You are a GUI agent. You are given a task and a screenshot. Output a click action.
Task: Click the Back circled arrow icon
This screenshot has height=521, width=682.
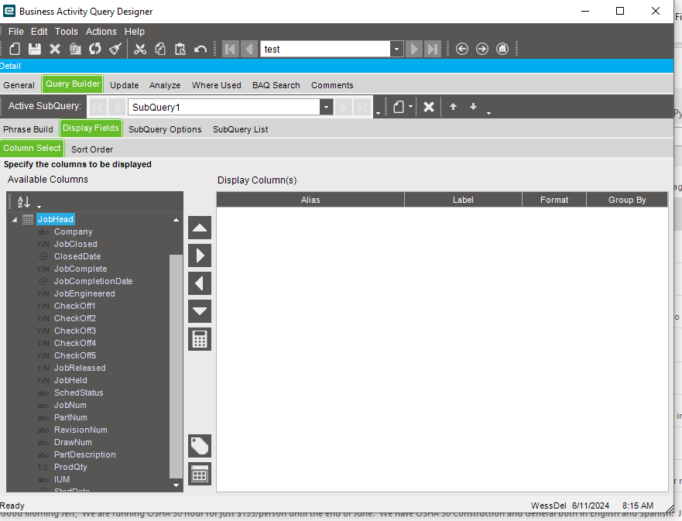point(462,49)
